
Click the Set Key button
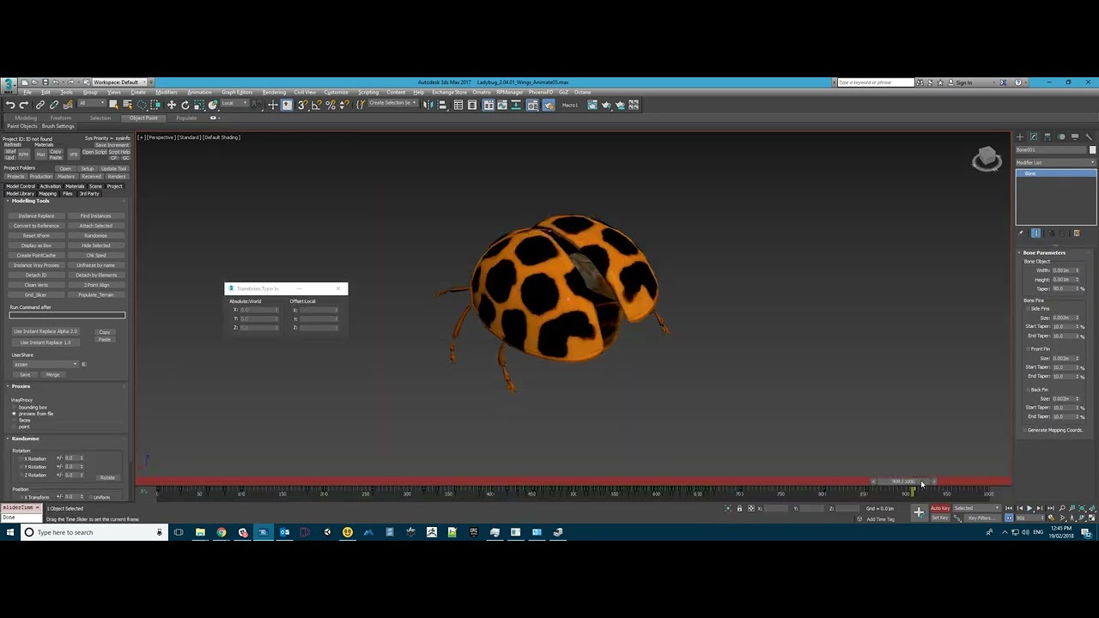click(x=940, y=518)
